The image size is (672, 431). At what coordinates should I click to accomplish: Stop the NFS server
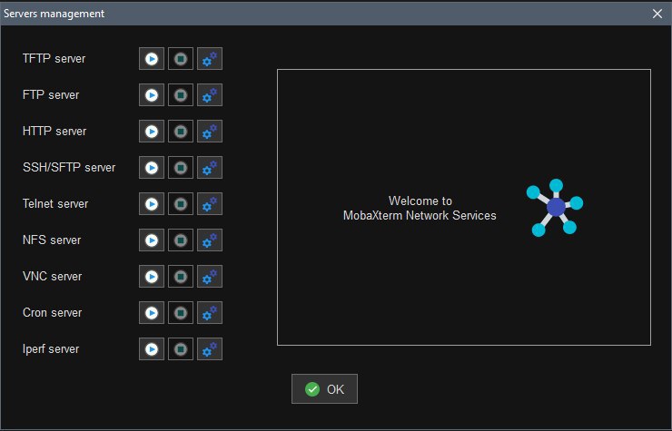[x=181, y=240]
